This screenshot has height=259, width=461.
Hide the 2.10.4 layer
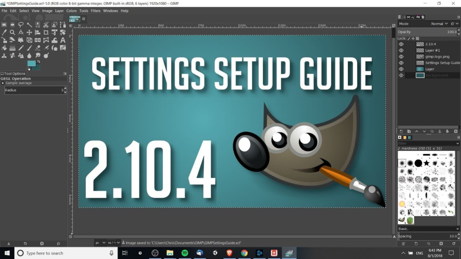(x=401, y=44)
